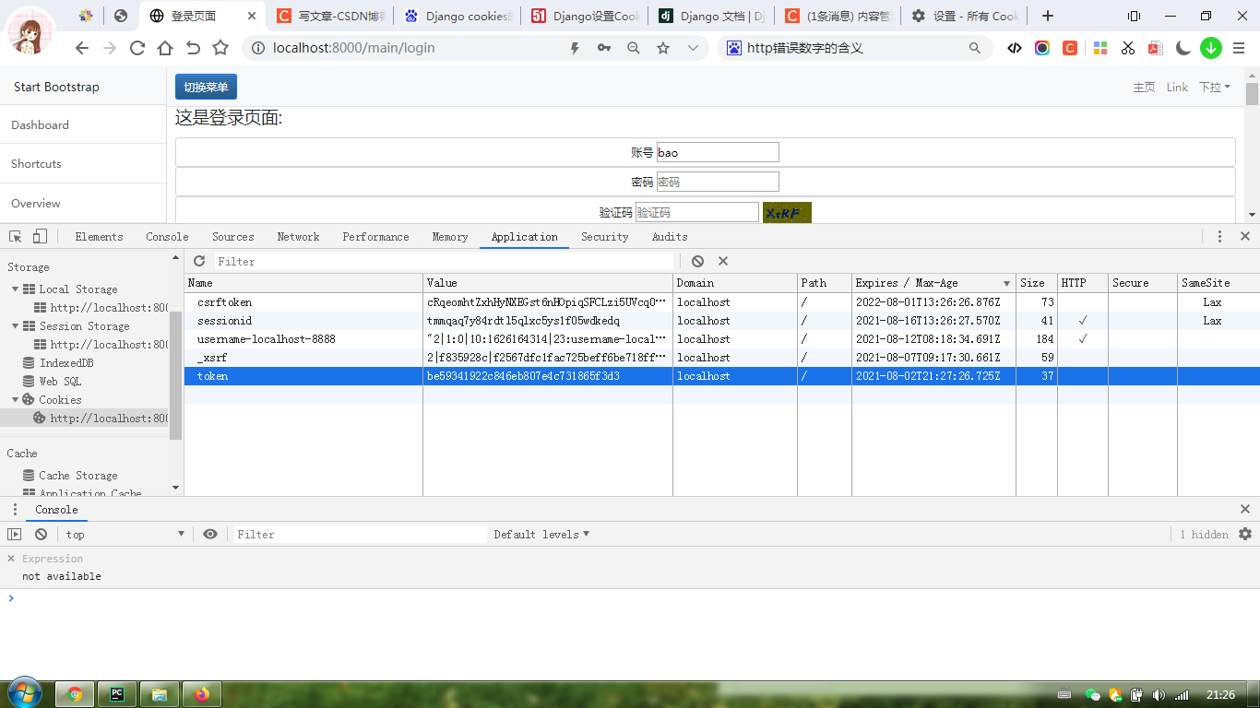This screenshot has height=708, width=1260.
Task: Open the code brackets extension icon
Action: click(1015, 48)
